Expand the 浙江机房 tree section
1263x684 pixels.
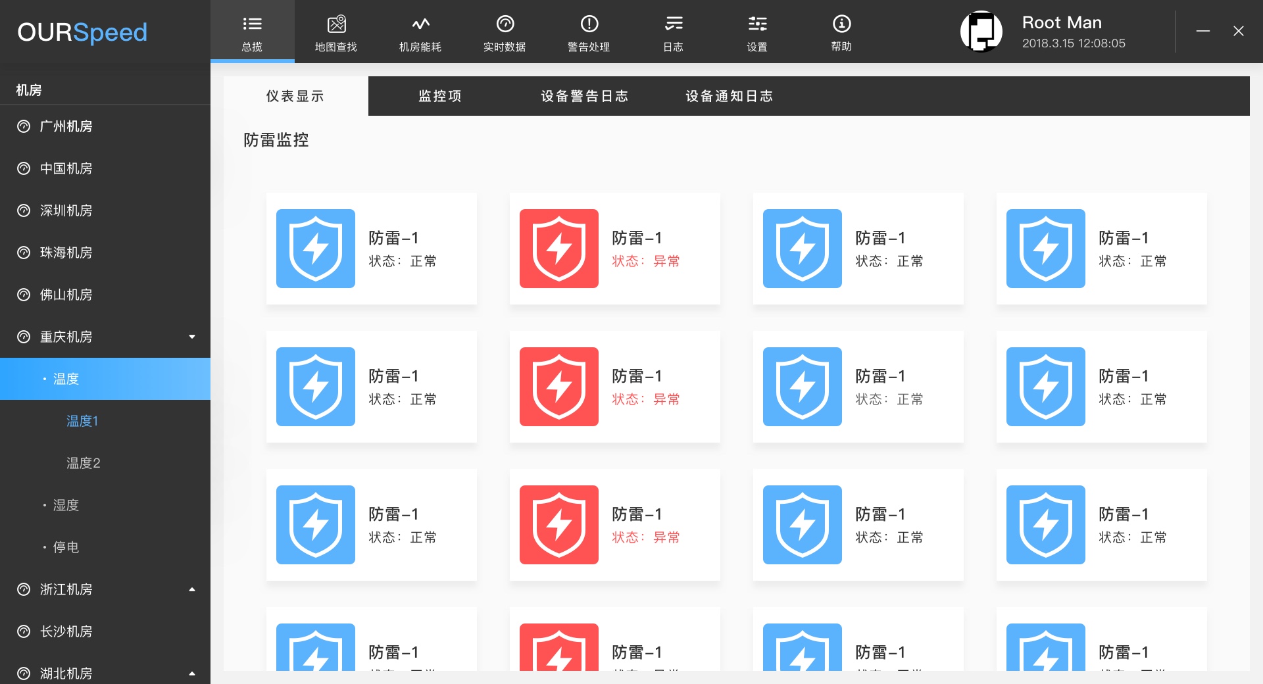pos(191,589)
